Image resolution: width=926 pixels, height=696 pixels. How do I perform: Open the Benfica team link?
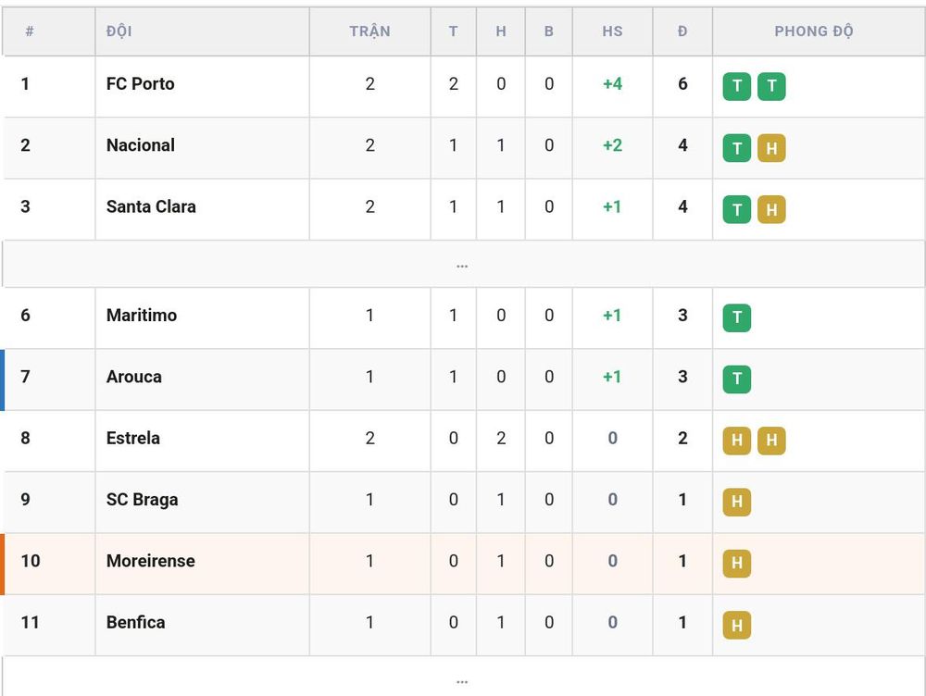tap(136, 622)
